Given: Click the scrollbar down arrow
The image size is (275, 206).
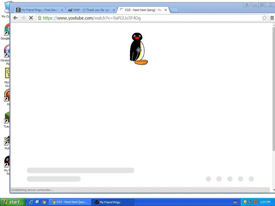Looking at the screenshot, I should (274, 190).
